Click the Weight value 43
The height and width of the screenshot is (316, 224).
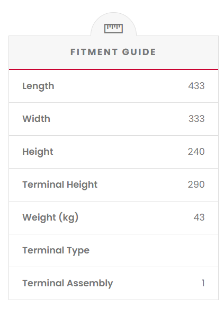[x=199, y=217]
